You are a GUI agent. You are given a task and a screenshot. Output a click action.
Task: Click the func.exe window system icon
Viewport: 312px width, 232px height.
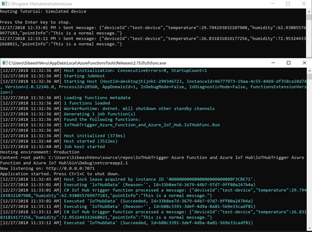pos(4,63)
